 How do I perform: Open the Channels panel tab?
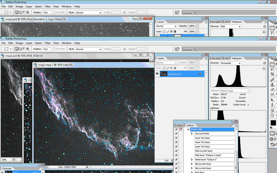tap(7, 168)
